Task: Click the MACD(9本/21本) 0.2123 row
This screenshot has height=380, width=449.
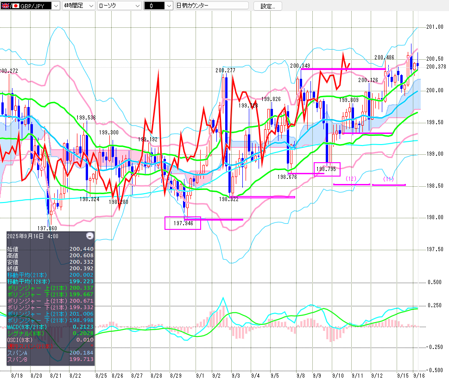Action: (51, 327)
